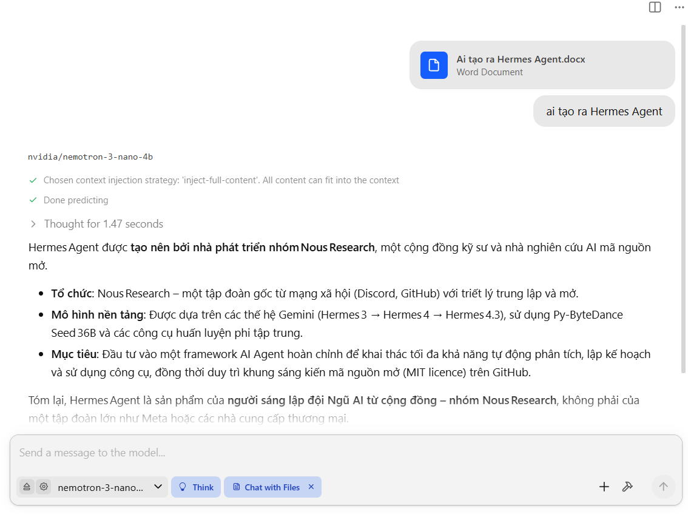This screenshot has height=514, width=688.
Task: Click the nvidia/nemotron-3-nano-4b model label
Action: 90,157
